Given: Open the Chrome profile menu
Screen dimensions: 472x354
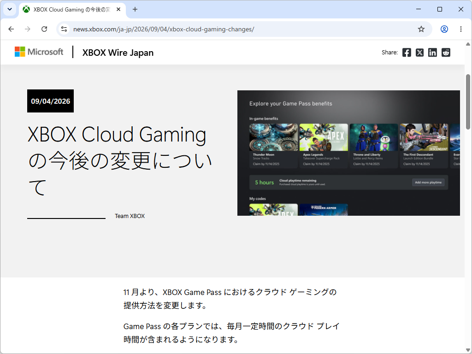Looking at the screenshot, I should (x=444, y=29).
